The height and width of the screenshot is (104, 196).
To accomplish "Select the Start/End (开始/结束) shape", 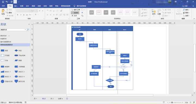I will [20, 55].
